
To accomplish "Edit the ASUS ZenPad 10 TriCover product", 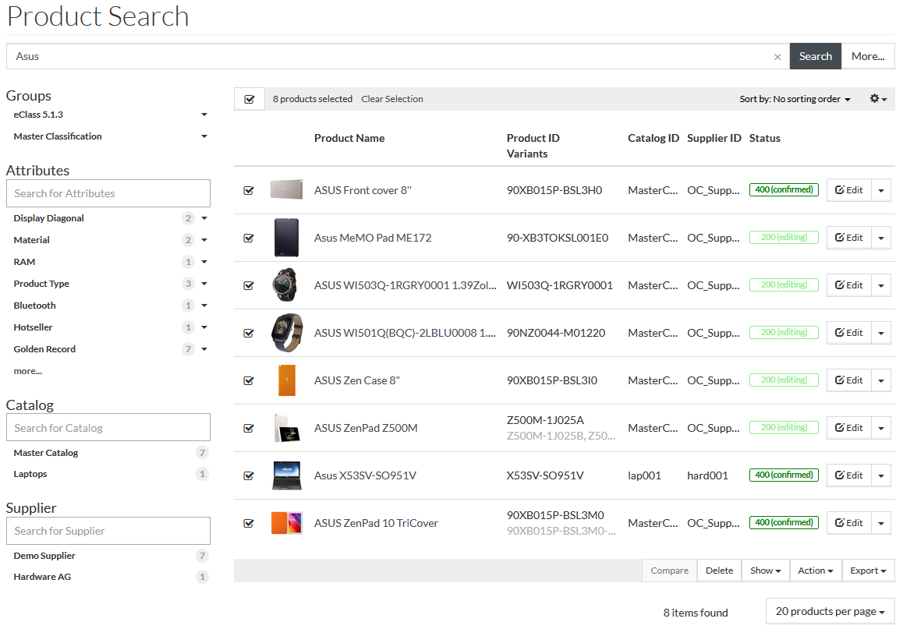I will [x=849, y=523].
